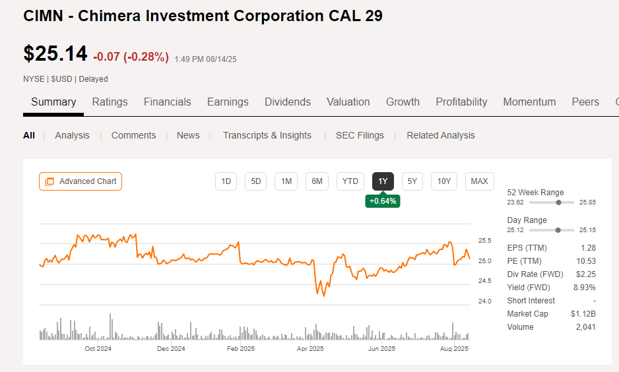
Task: Open the Advanced Chart view
Action: [x=81, y=181]
